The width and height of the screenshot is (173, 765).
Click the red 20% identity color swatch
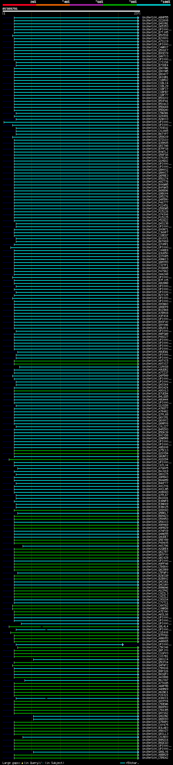point(19,5)
